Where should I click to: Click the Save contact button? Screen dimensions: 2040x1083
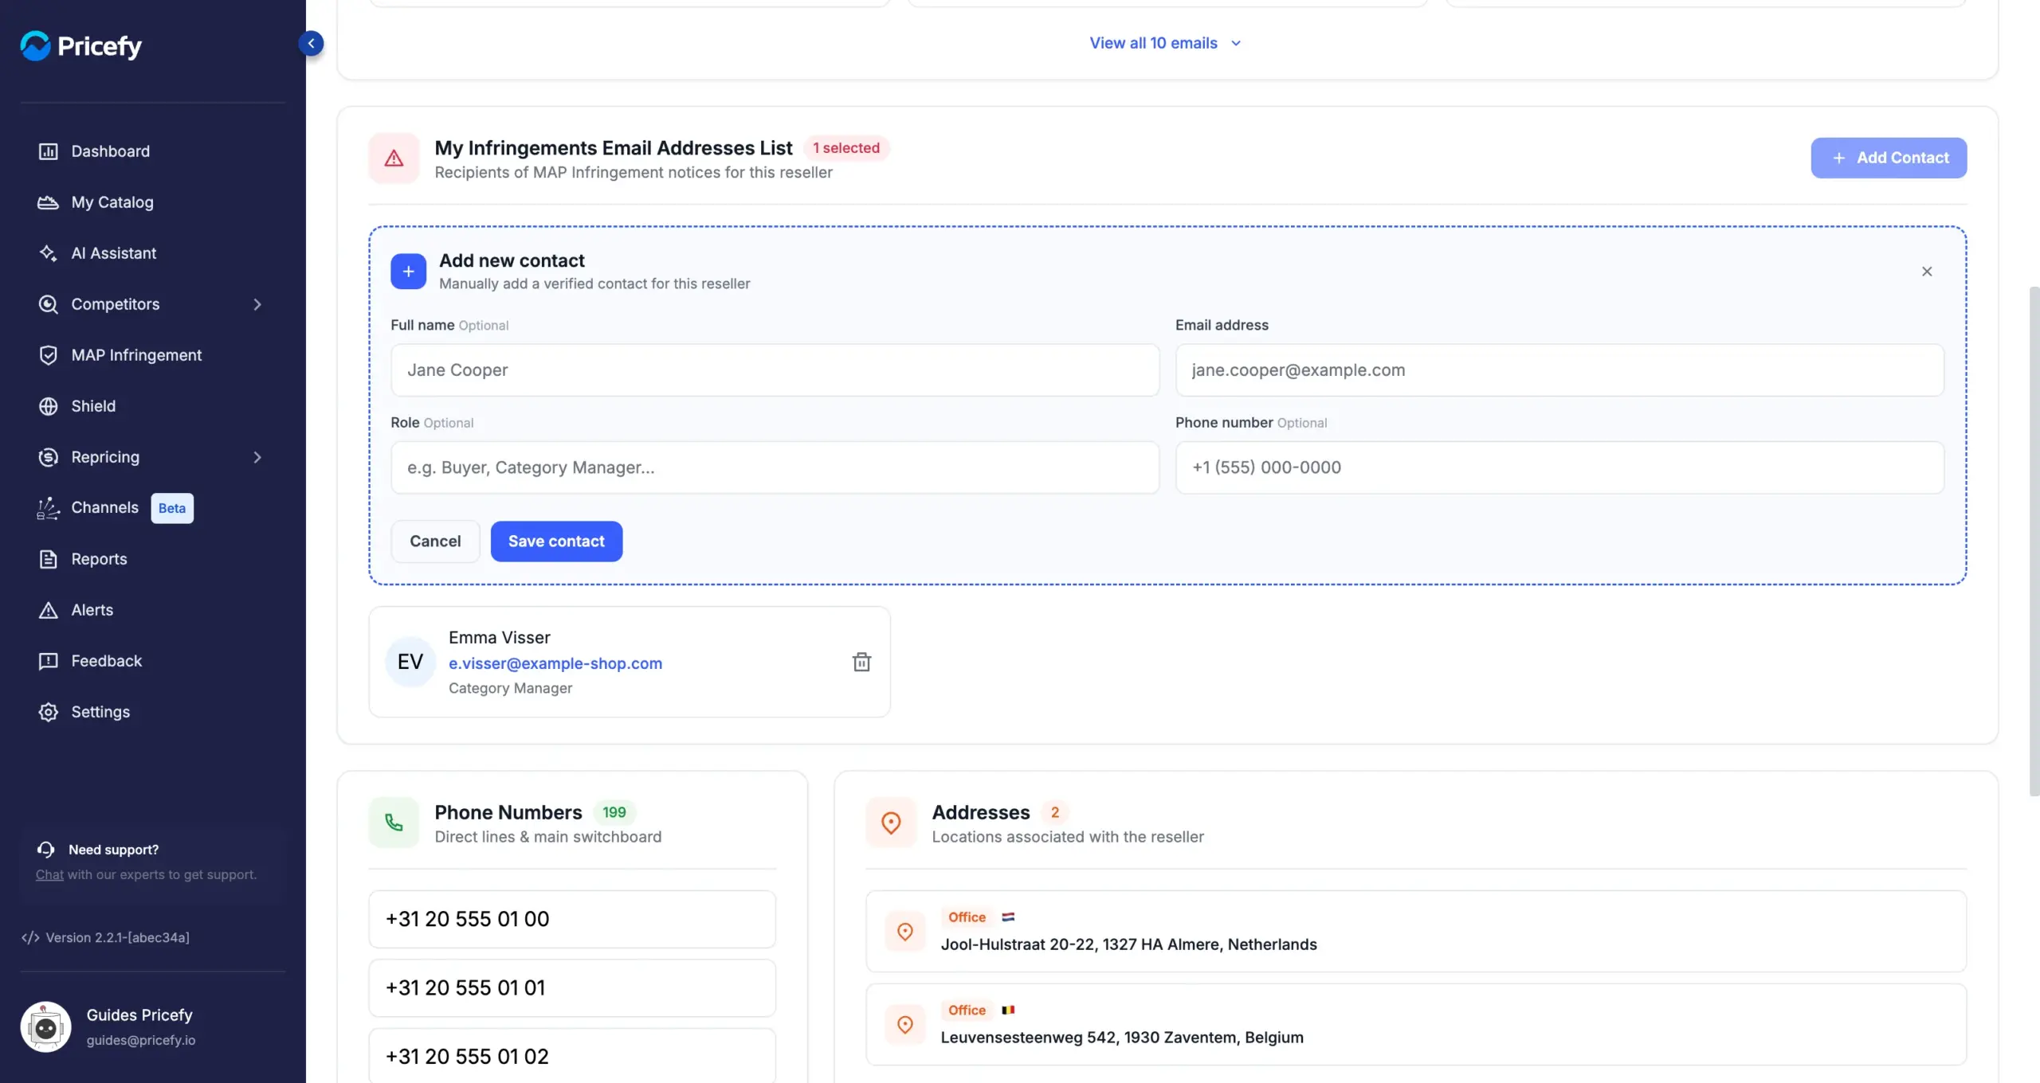(556, 541)
